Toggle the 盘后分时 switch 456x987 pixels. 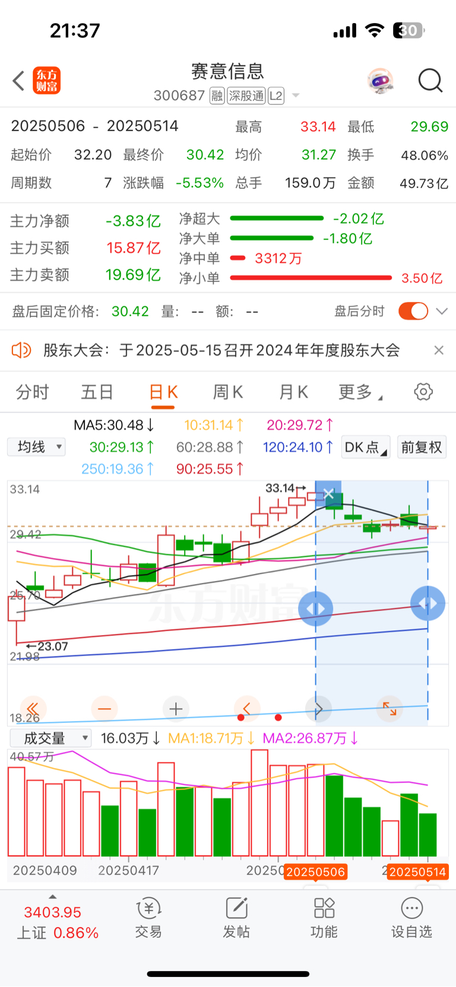click(413, 311)
